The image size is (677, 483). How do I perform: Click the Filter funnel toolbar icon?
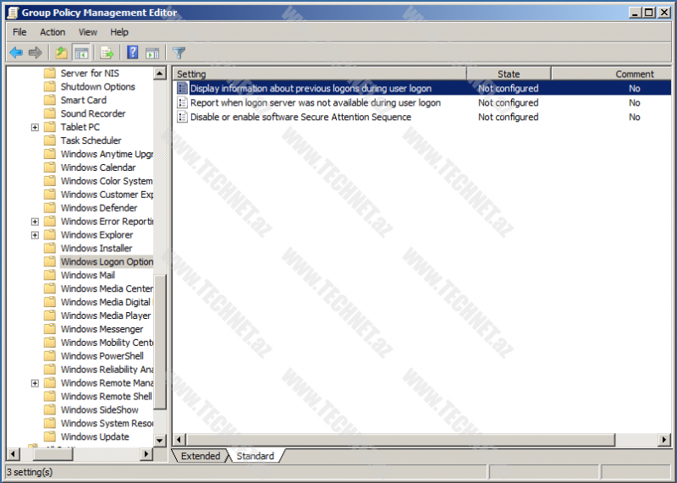pyautogui.click(x=179, y=52)
